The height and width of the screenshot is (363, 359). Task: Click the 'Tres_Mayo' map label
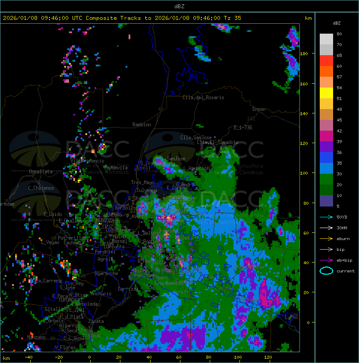pyautogui.click(x=142, y=183)
